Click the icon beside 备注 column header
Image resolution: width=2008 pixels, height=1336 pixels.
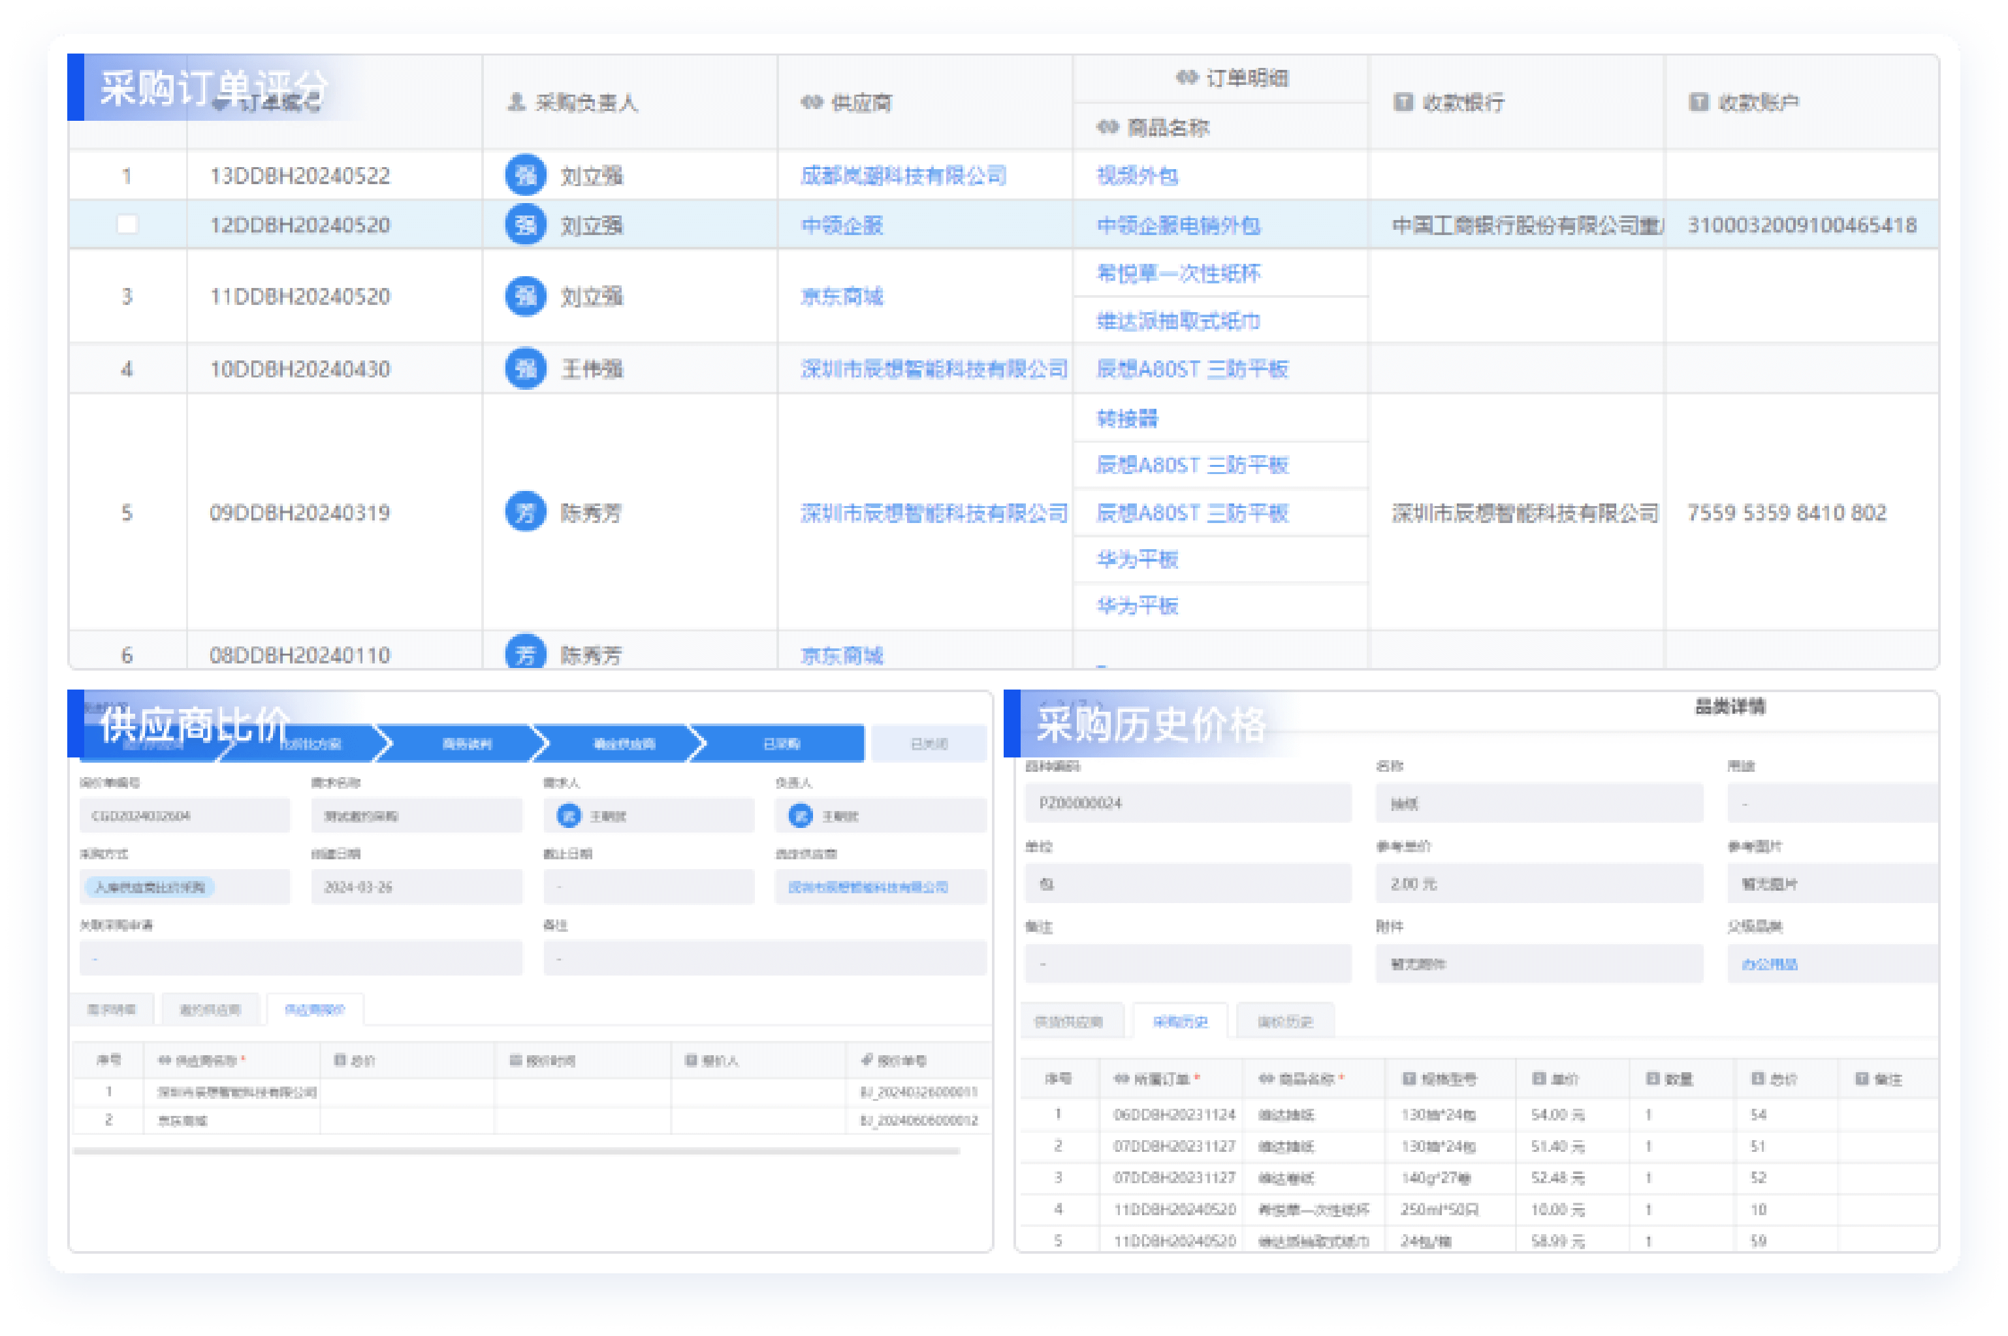[1862, 1079]
